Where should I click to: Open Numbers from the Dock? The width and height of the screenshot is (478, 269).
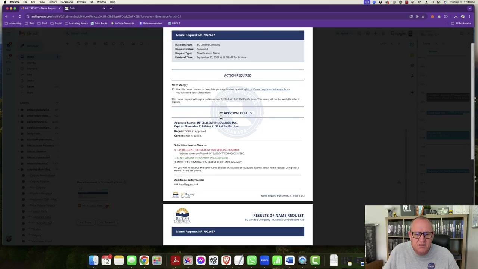[x=277, y=260]
